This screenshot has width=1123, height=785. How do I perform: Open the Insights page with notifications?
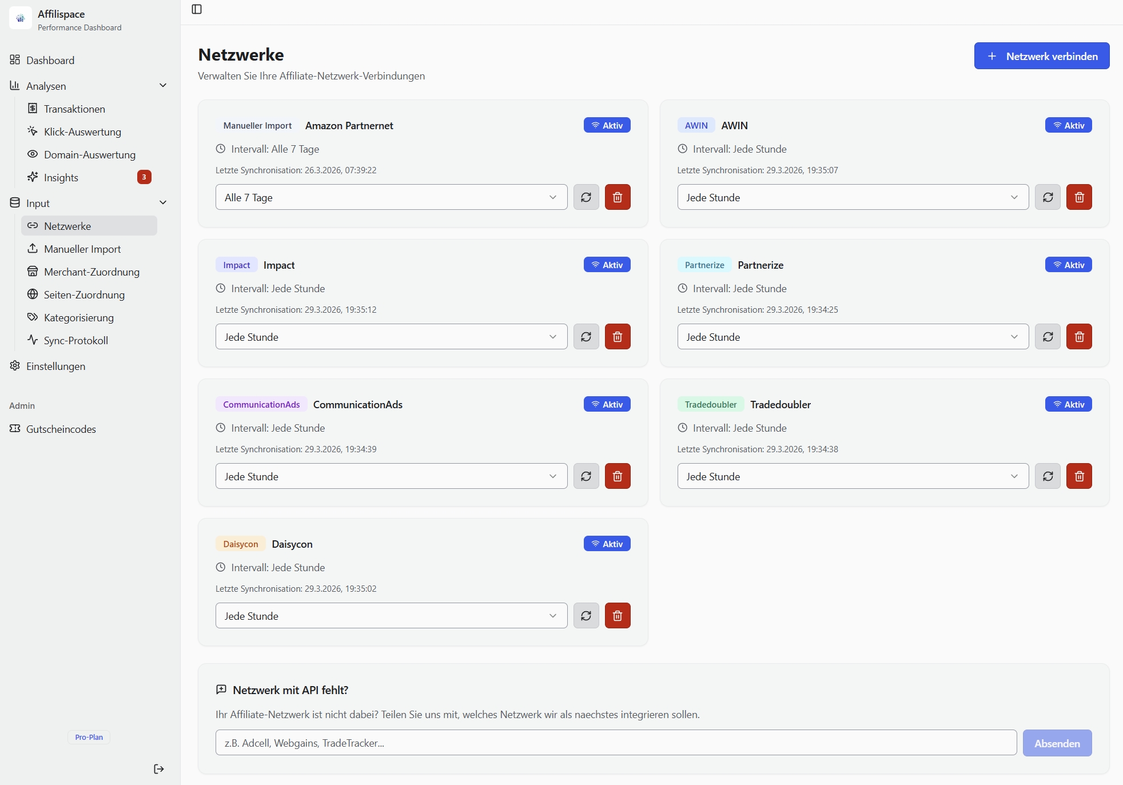[61, 177]
